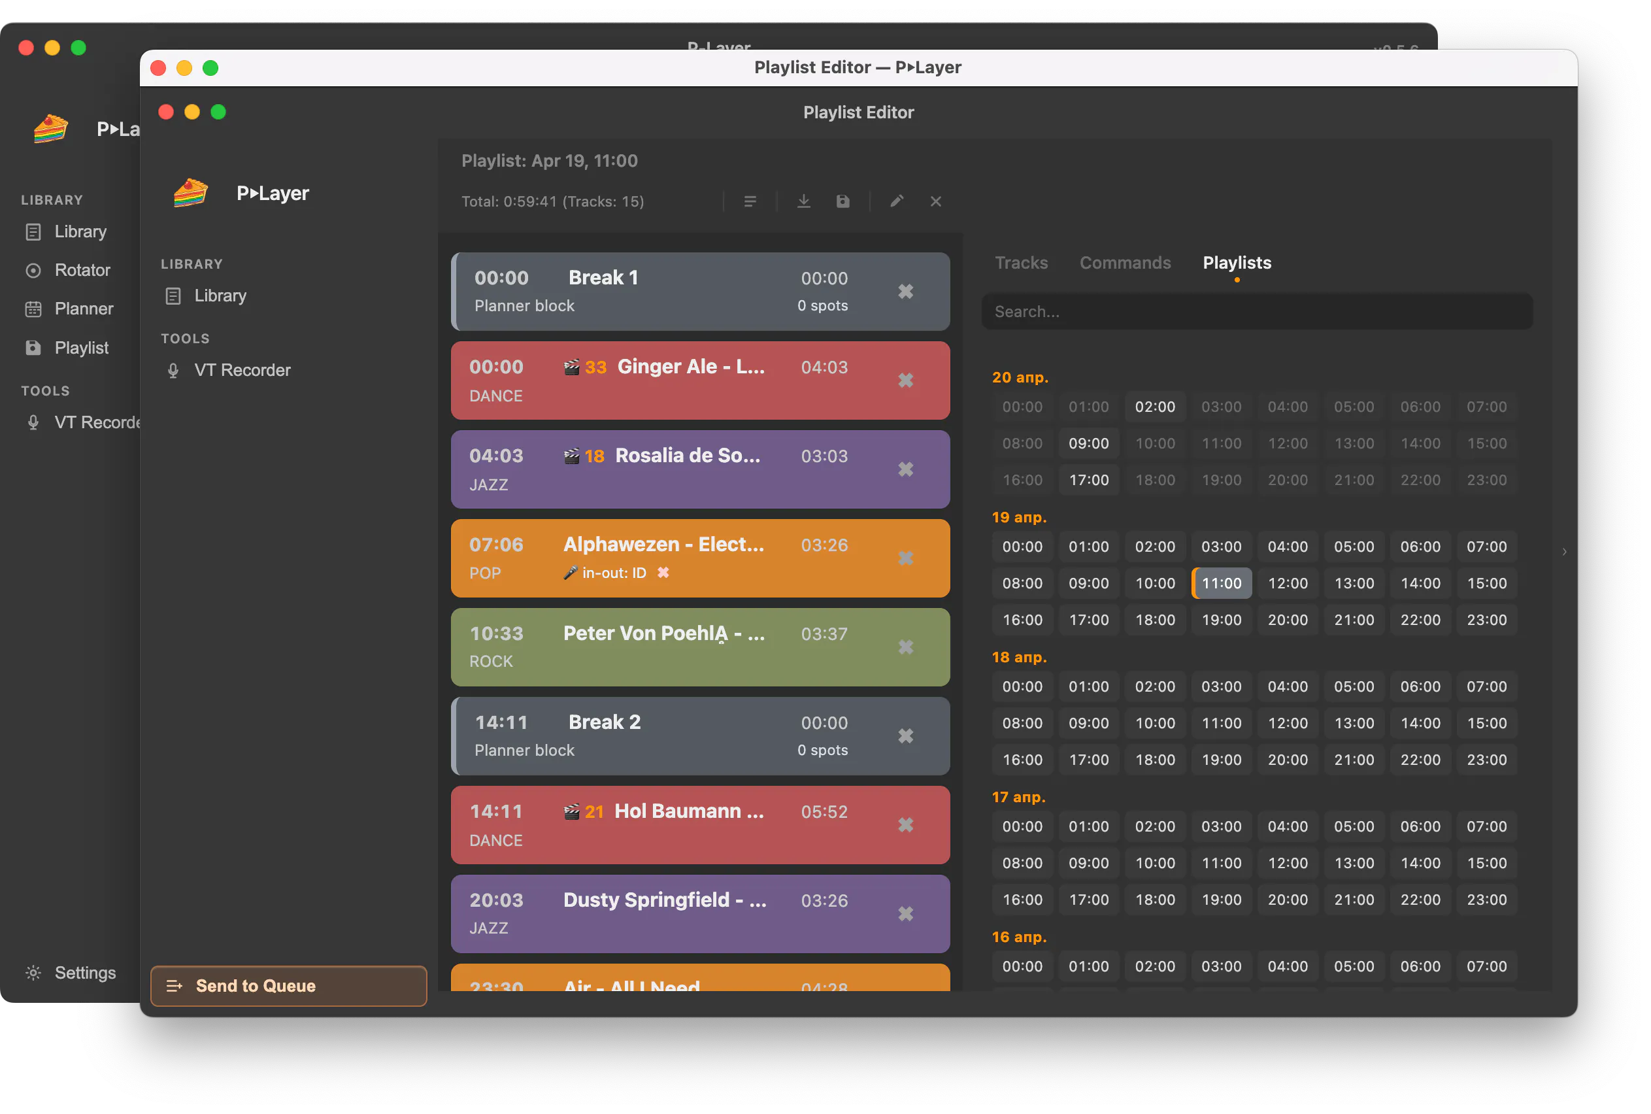Select the Peter Von Poehl ROCK track row

[x=700, y=647]
